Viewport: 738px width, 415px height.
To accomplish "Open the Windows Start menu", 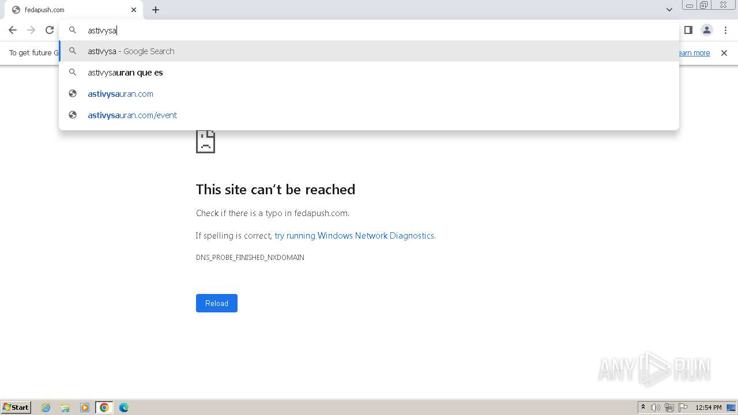I will pos(16,408).
